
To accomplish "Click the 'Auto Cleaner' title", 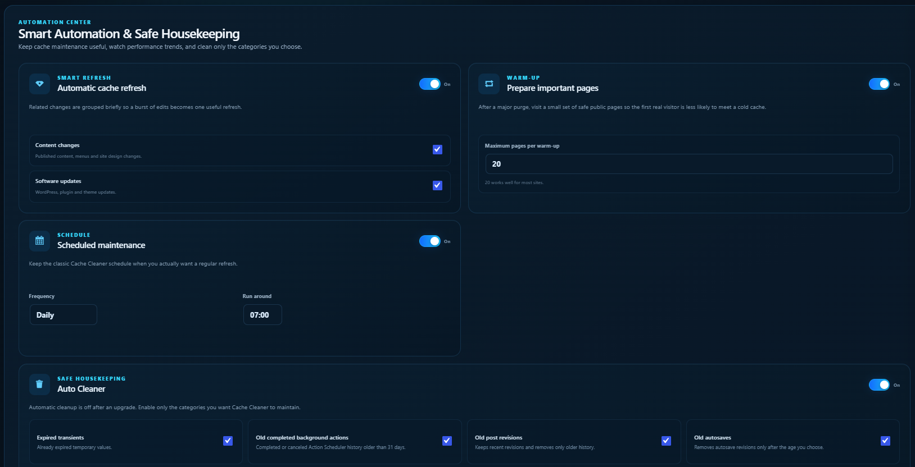I will point(81,389).
